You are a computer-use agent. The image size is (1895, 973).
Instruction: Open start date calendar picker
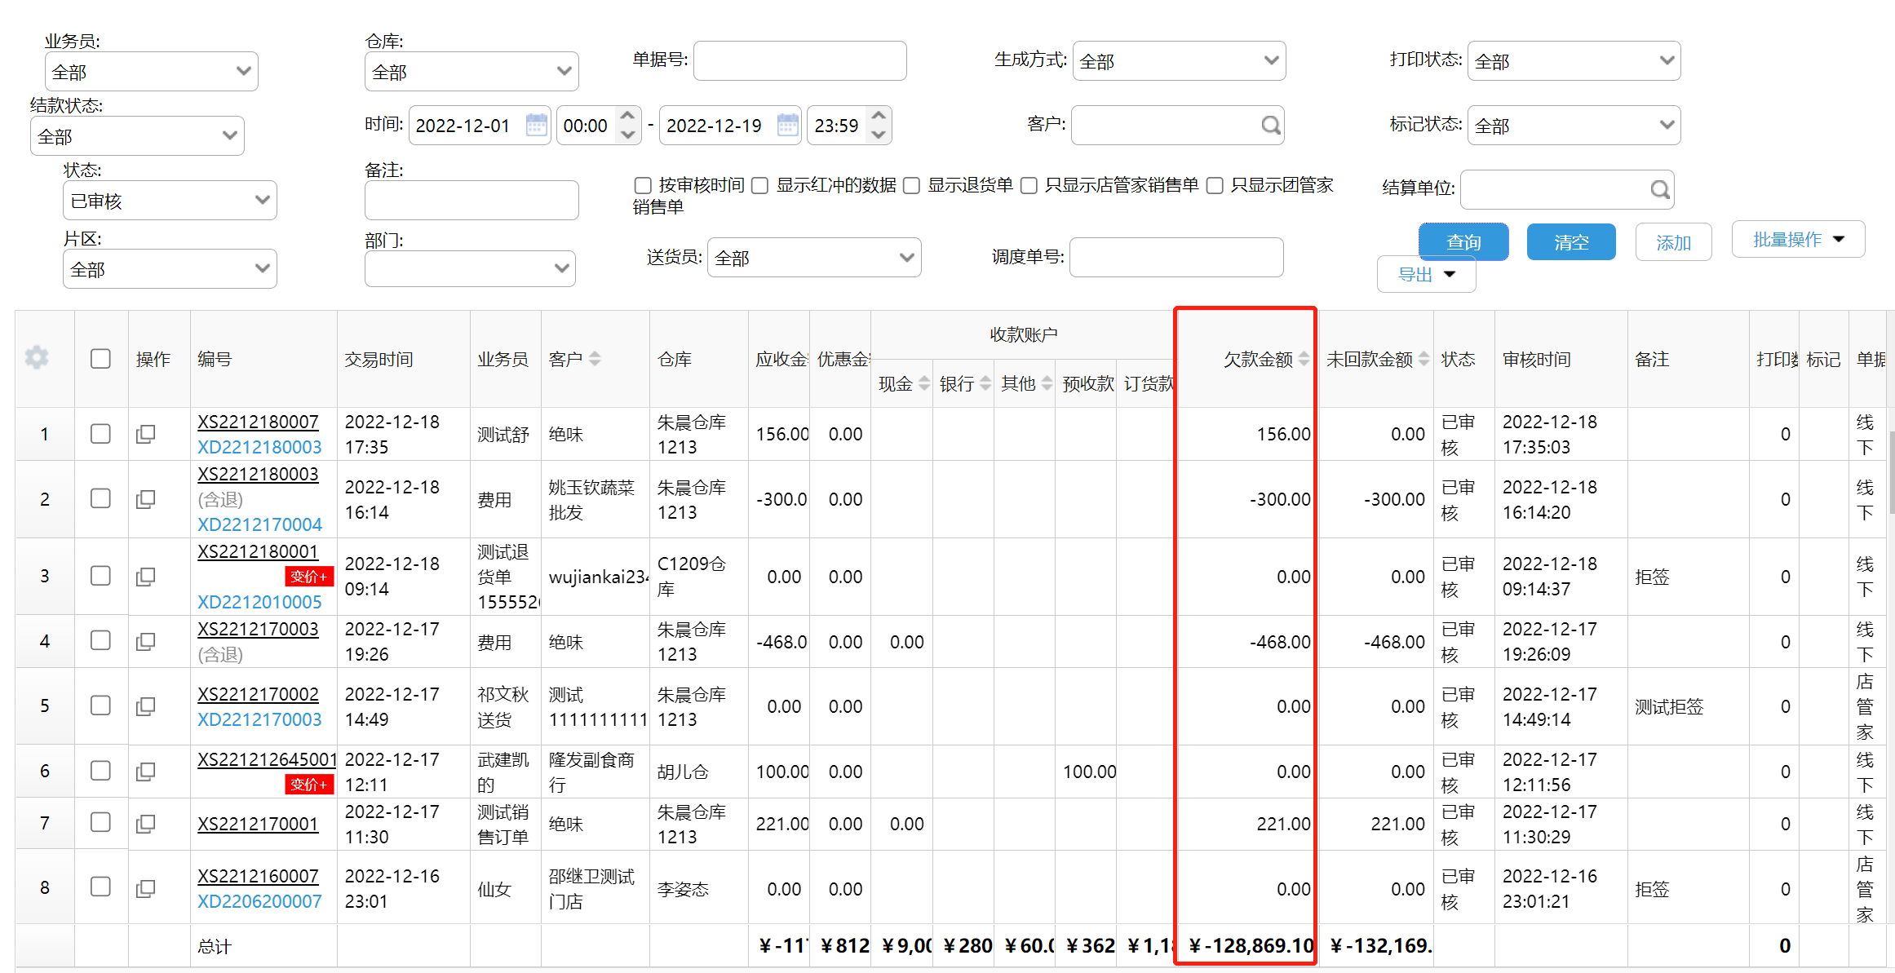tap(536, 125)
